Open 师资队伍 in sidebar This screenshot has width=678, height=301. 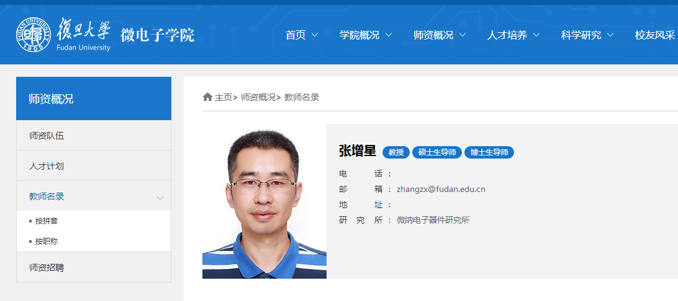click(x=94, y=136)
